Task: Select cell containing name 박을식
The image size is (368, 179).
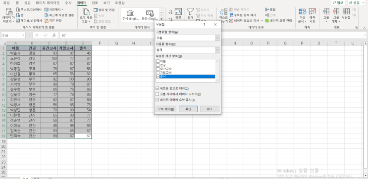Action: coord(15,53)
